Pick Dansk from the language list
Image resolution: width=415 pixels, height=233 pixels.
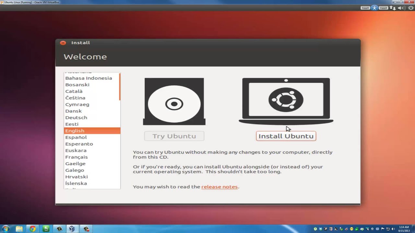click(92, 111)
